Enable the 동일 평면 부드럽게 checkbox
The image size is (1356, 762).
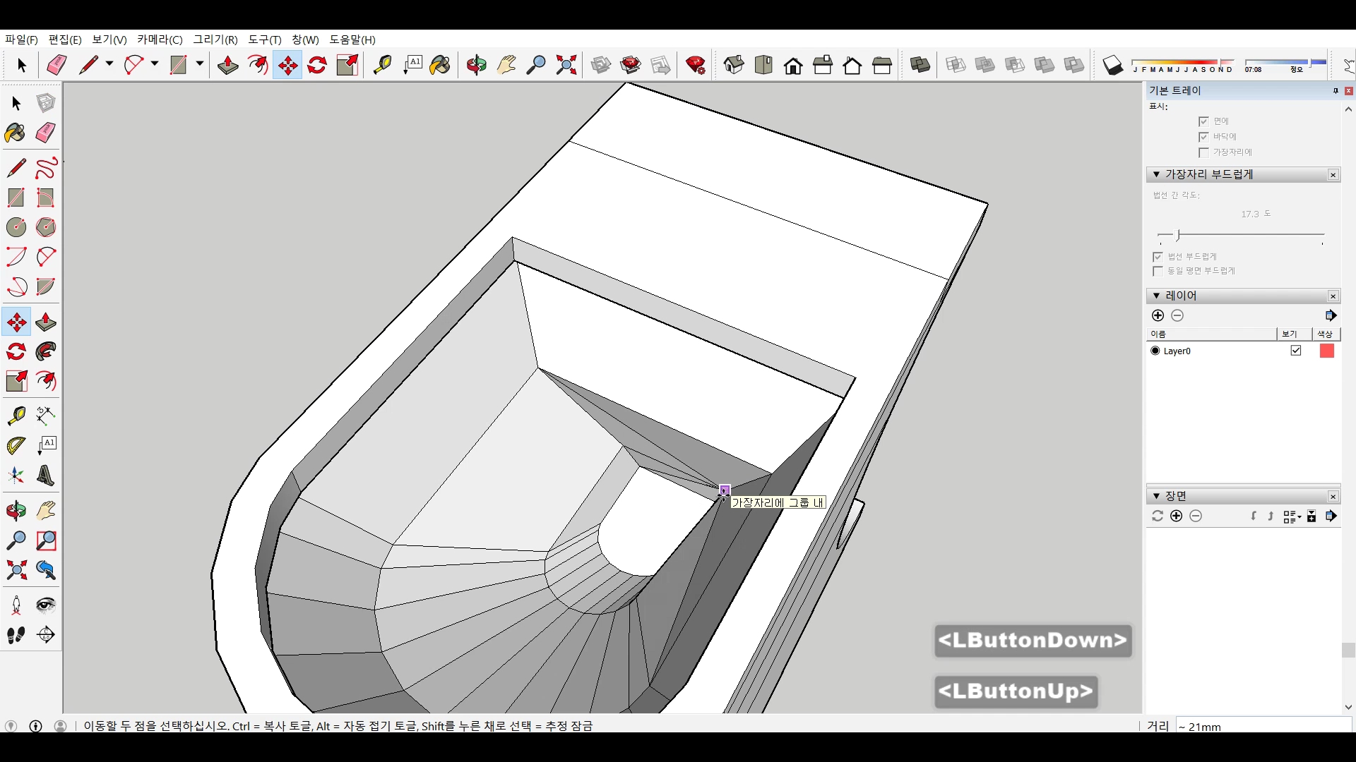[1158, 271]
